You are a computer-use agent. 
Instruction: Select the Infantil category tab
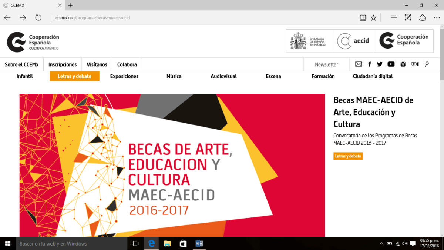(25, 76)
